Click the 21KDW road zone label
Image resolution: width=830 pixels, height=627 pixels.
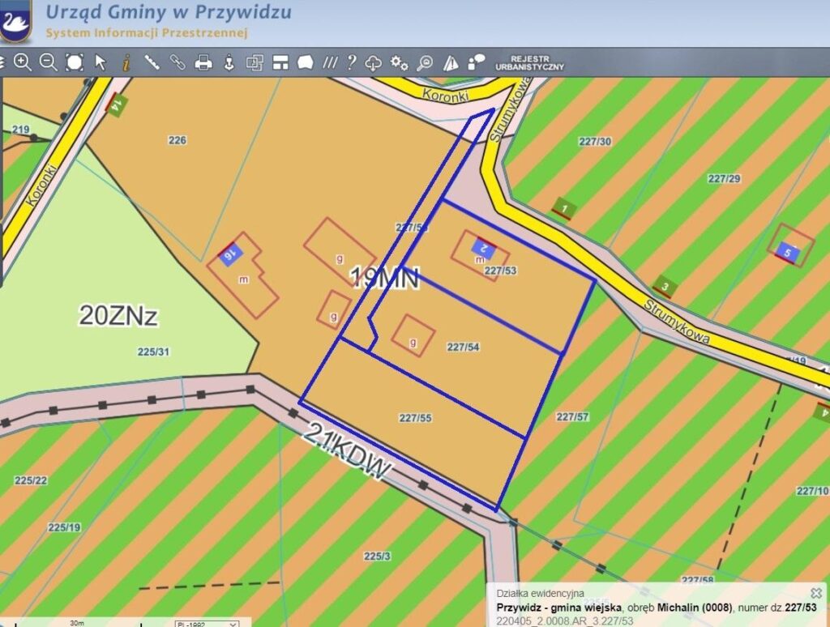pos(348,451)
